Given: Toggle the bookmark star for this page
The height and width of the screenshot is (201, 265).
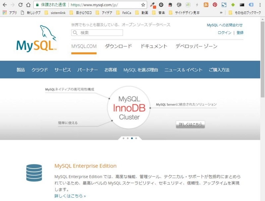Looking at the screenshot, I should pyautogui.click(x=142, y=4).
